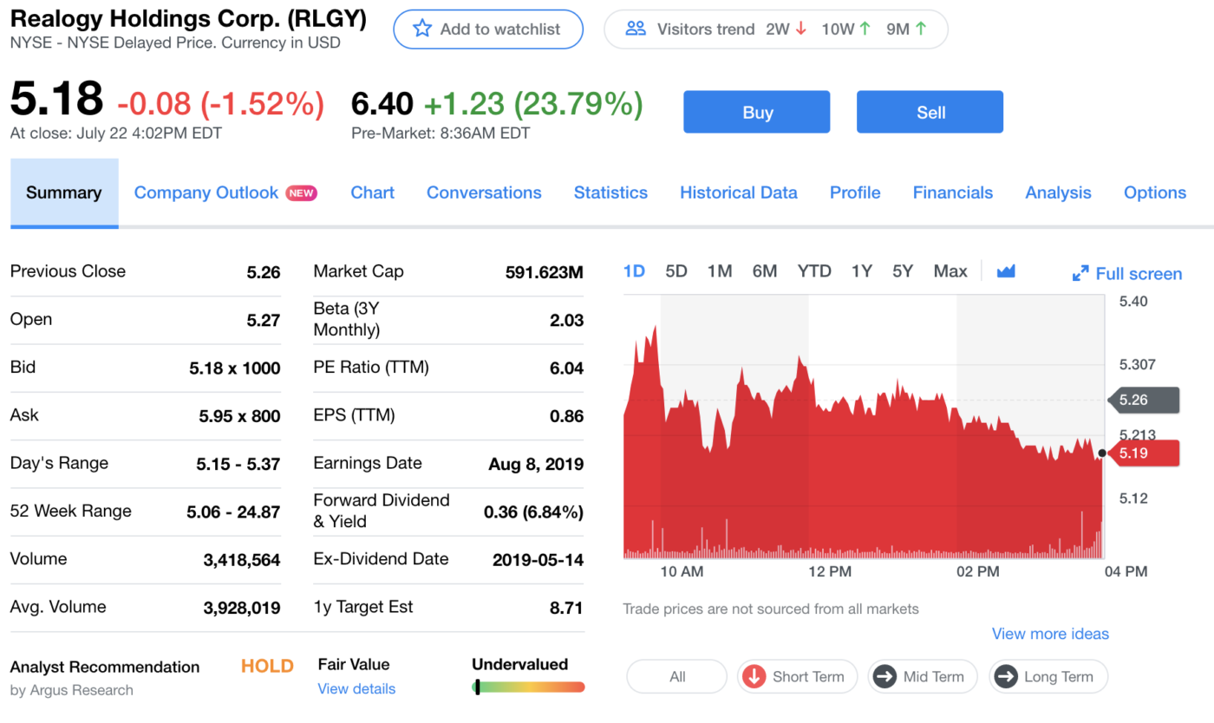Open the Conversations tab

[x=484, y=192]
